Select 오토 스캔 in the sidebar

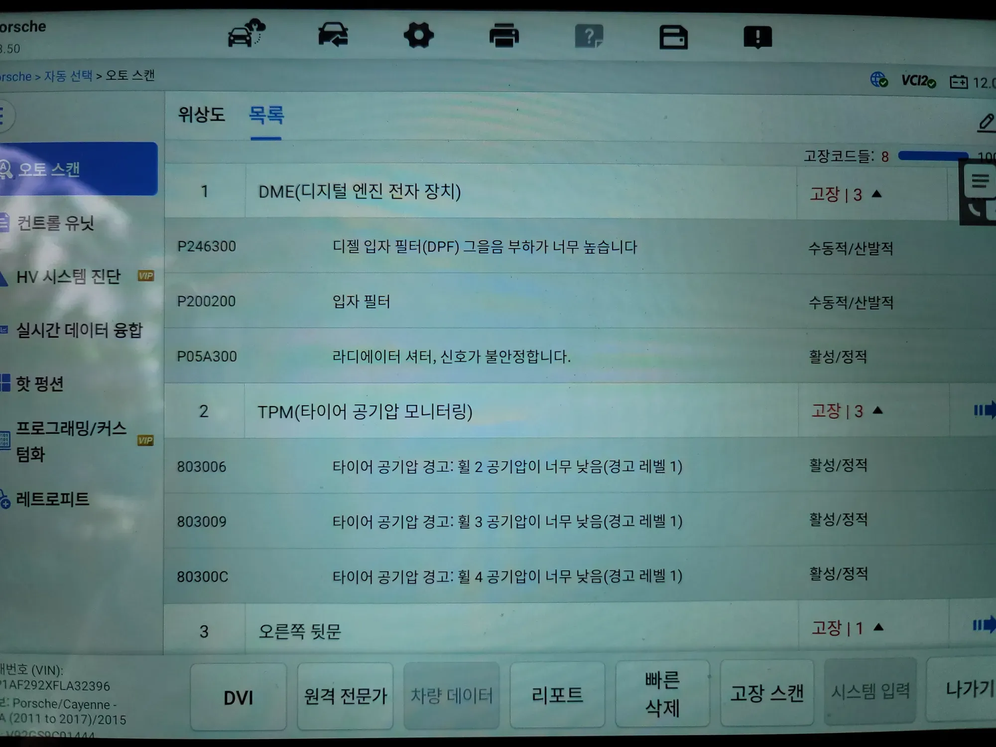pos(79,169)
